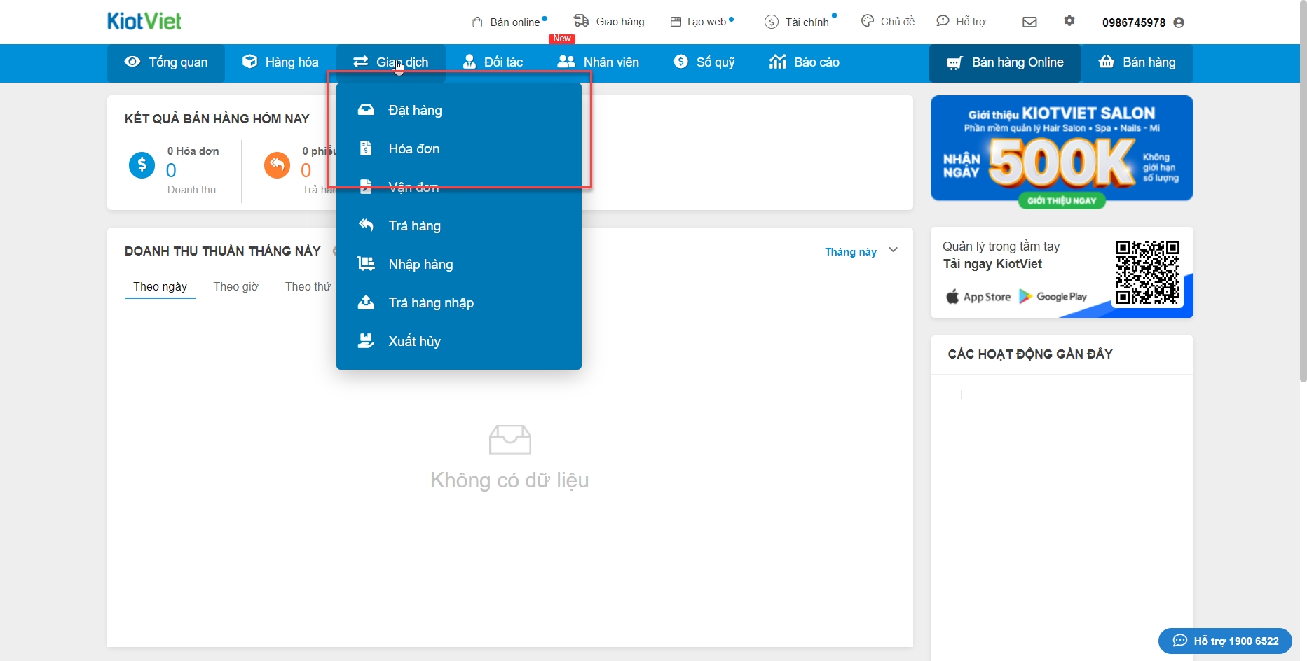1307x661 pixels.
Task: Click the KiotViet Salon promotional banner
Action: tap(1061, 148)
